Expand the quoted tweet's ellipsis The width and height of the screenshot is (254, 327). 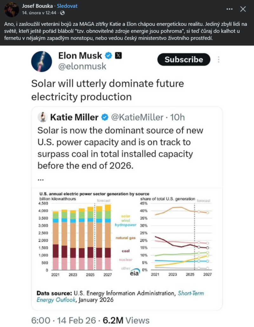point(40,179)
